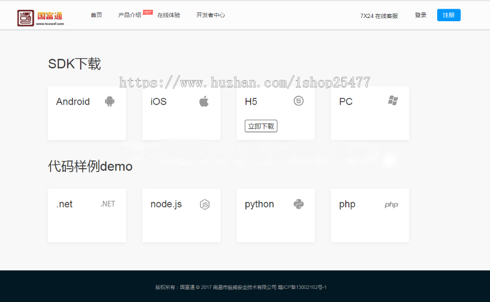
Task: Click the Node.js hexagon icon
Action: 204,204
